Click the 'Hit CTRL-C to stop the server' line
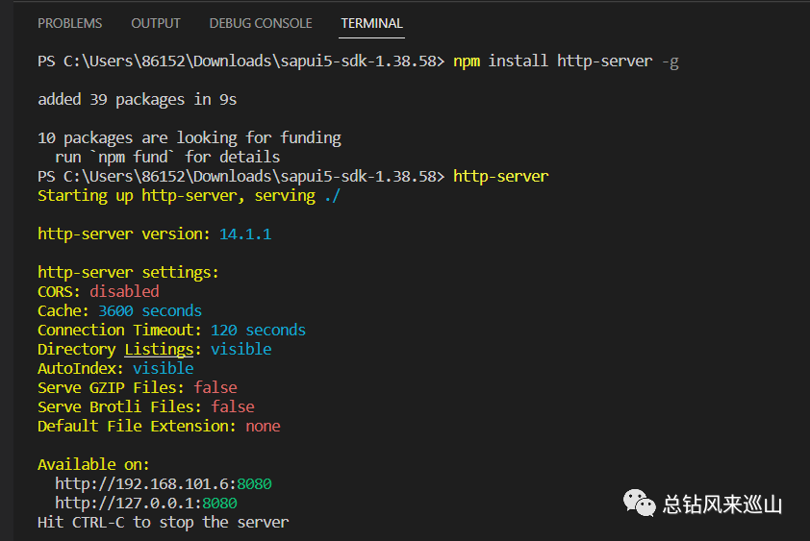Image resolution: width=810 pixels, height=541 pixels. (x=164, y=523)
